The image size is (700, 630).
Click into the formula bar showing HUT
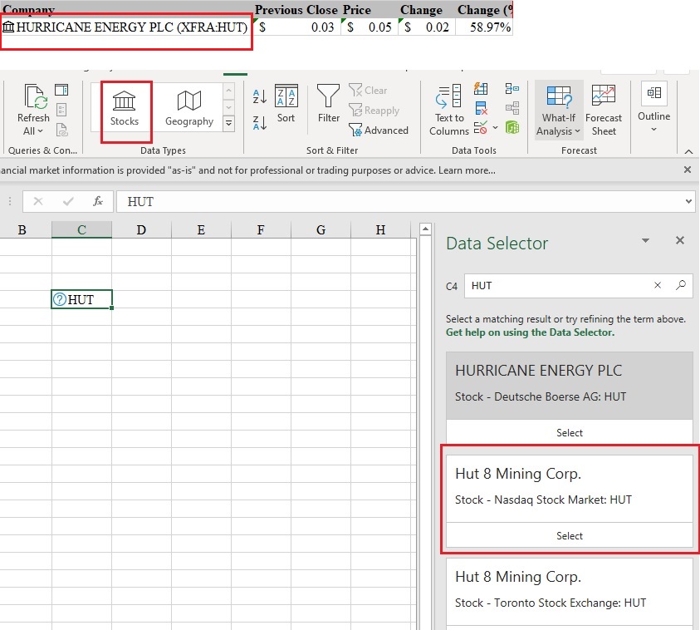point(400,201)
